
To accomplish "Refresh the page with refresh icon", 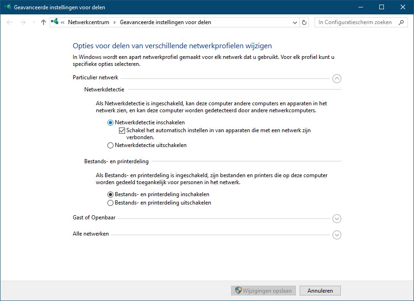I will tap(304, 22).
